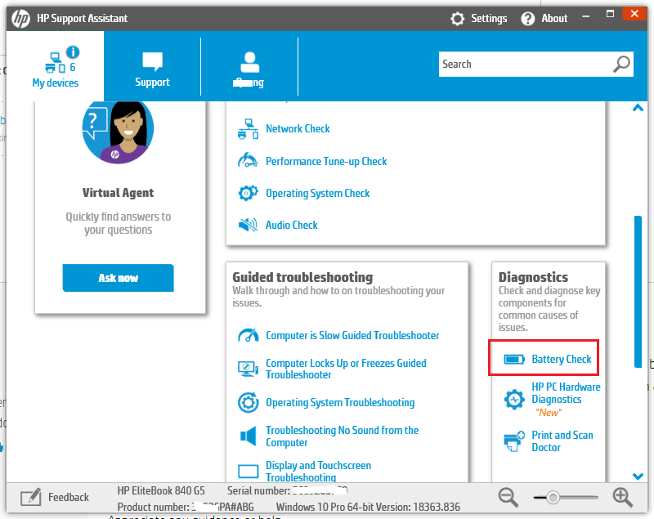Open Troubleshooting No Sound from the Computer
Screen dimensions: 654x519
coord(342,436)
